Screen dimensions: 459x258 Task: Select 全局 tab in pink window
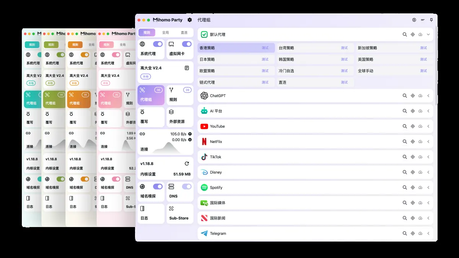[x=123, y=44]
